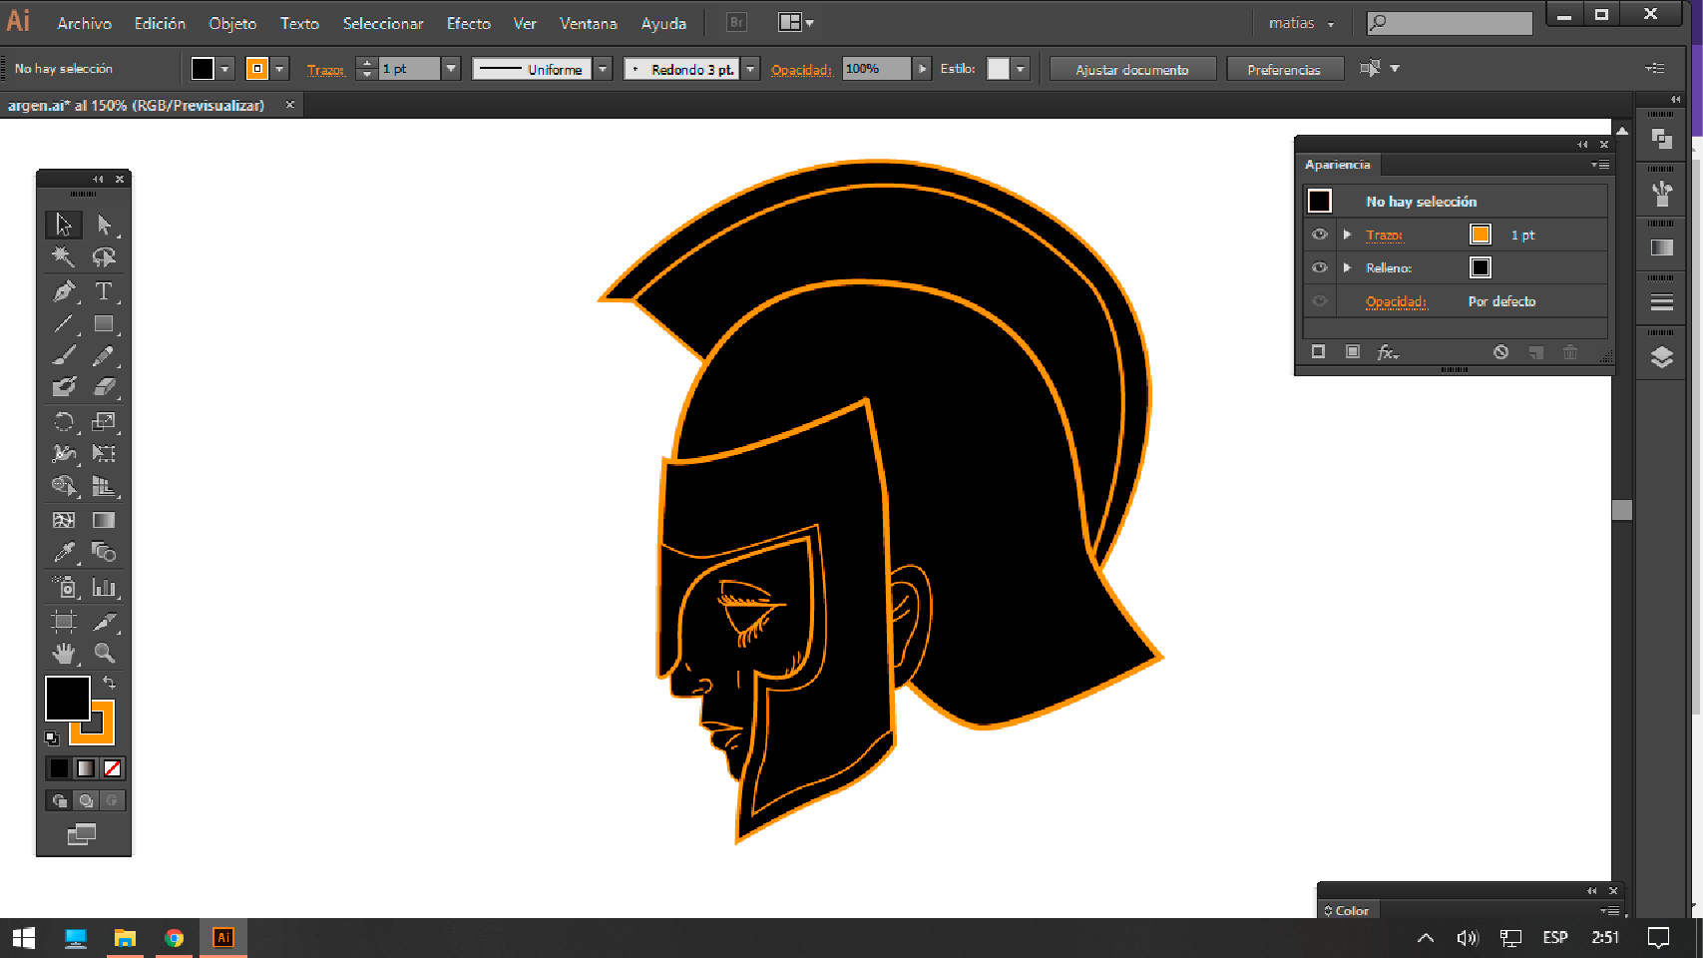Click Ajustar documento button
The image size is (1703, 959).
pos(1132,69)
